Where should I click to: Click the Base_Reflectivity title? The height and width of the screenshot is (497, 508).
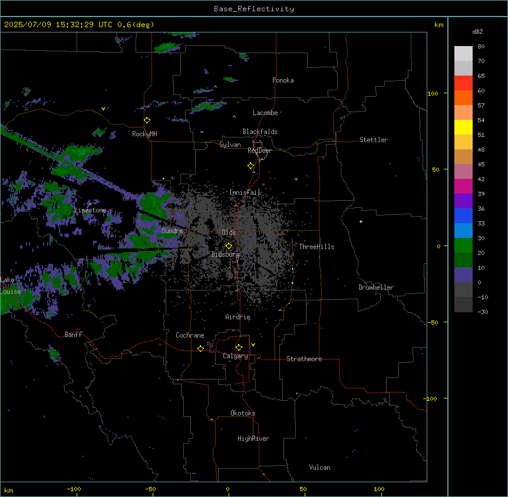pyautogui.click(x=254, y=9)
